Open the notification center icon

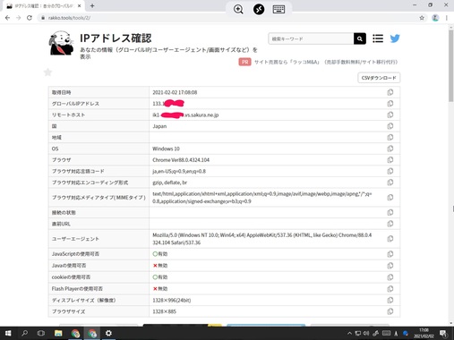[443, 333]
